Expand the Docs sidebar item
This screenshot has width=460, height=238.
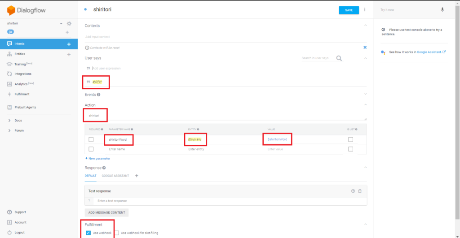coord(9,121)
